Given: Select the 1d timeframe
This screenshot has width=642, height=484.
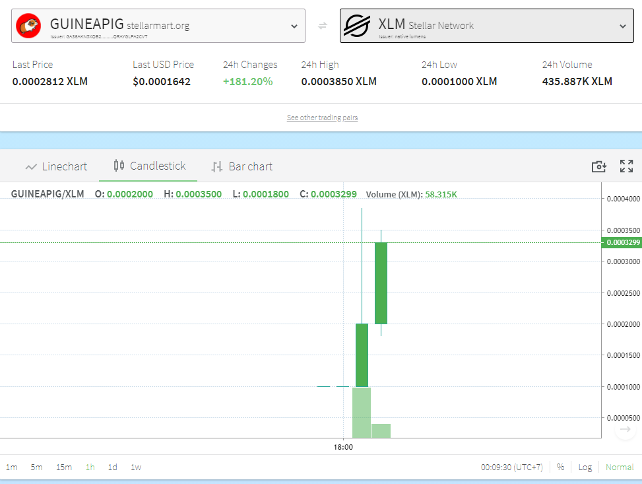Looking at the screenshot, I should click(113, 467).
